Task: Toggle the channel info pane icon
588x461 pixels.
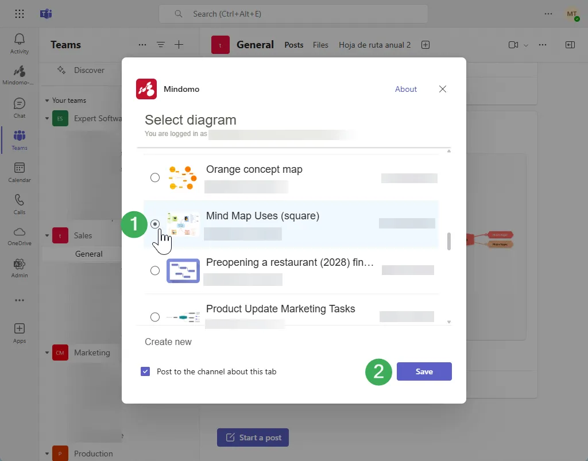Action: (x=570, y=45)
